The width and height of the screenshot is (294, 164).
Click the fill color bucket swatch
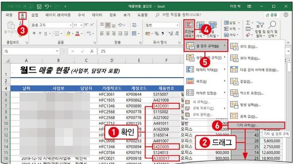coord(68,34)
